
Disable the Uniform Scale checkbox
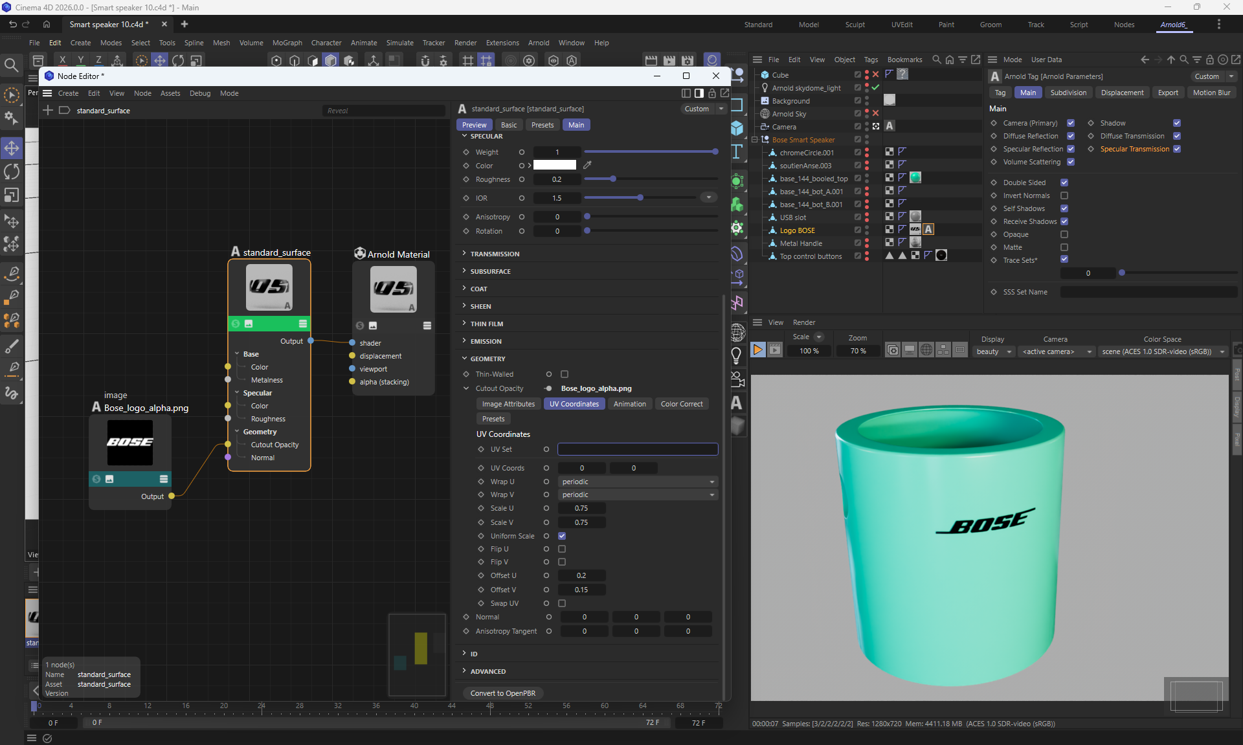tap(562, 536)
